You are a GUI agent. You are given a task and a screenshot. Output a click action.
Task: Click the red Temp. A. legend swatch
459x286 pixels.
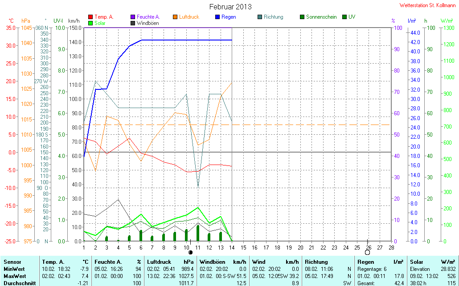coord(90,17)
